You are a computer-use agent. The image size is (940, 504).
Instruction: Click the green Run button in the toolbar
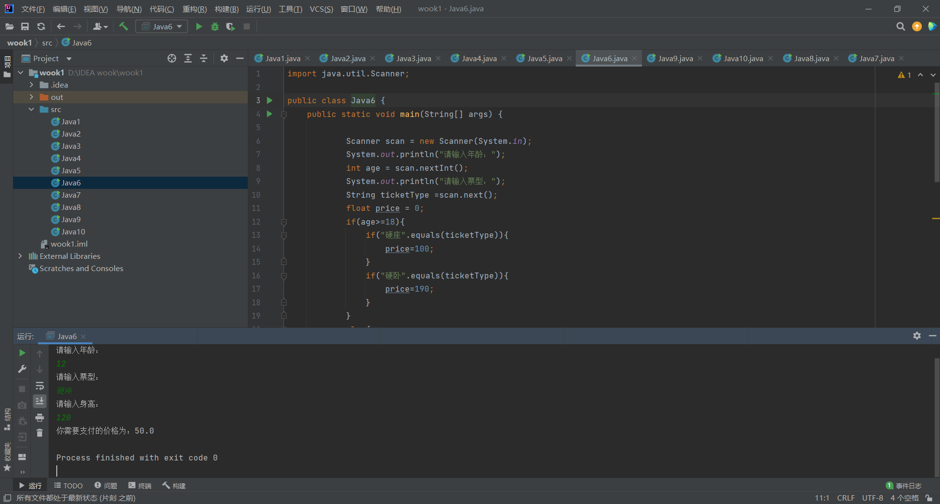199,26
